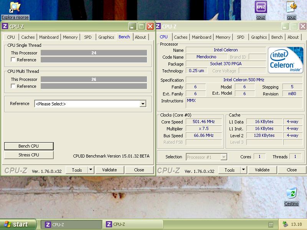Click Validate in the right CPU-Z window
Viewport: 307px width, 230px height.
coord(262,170)
